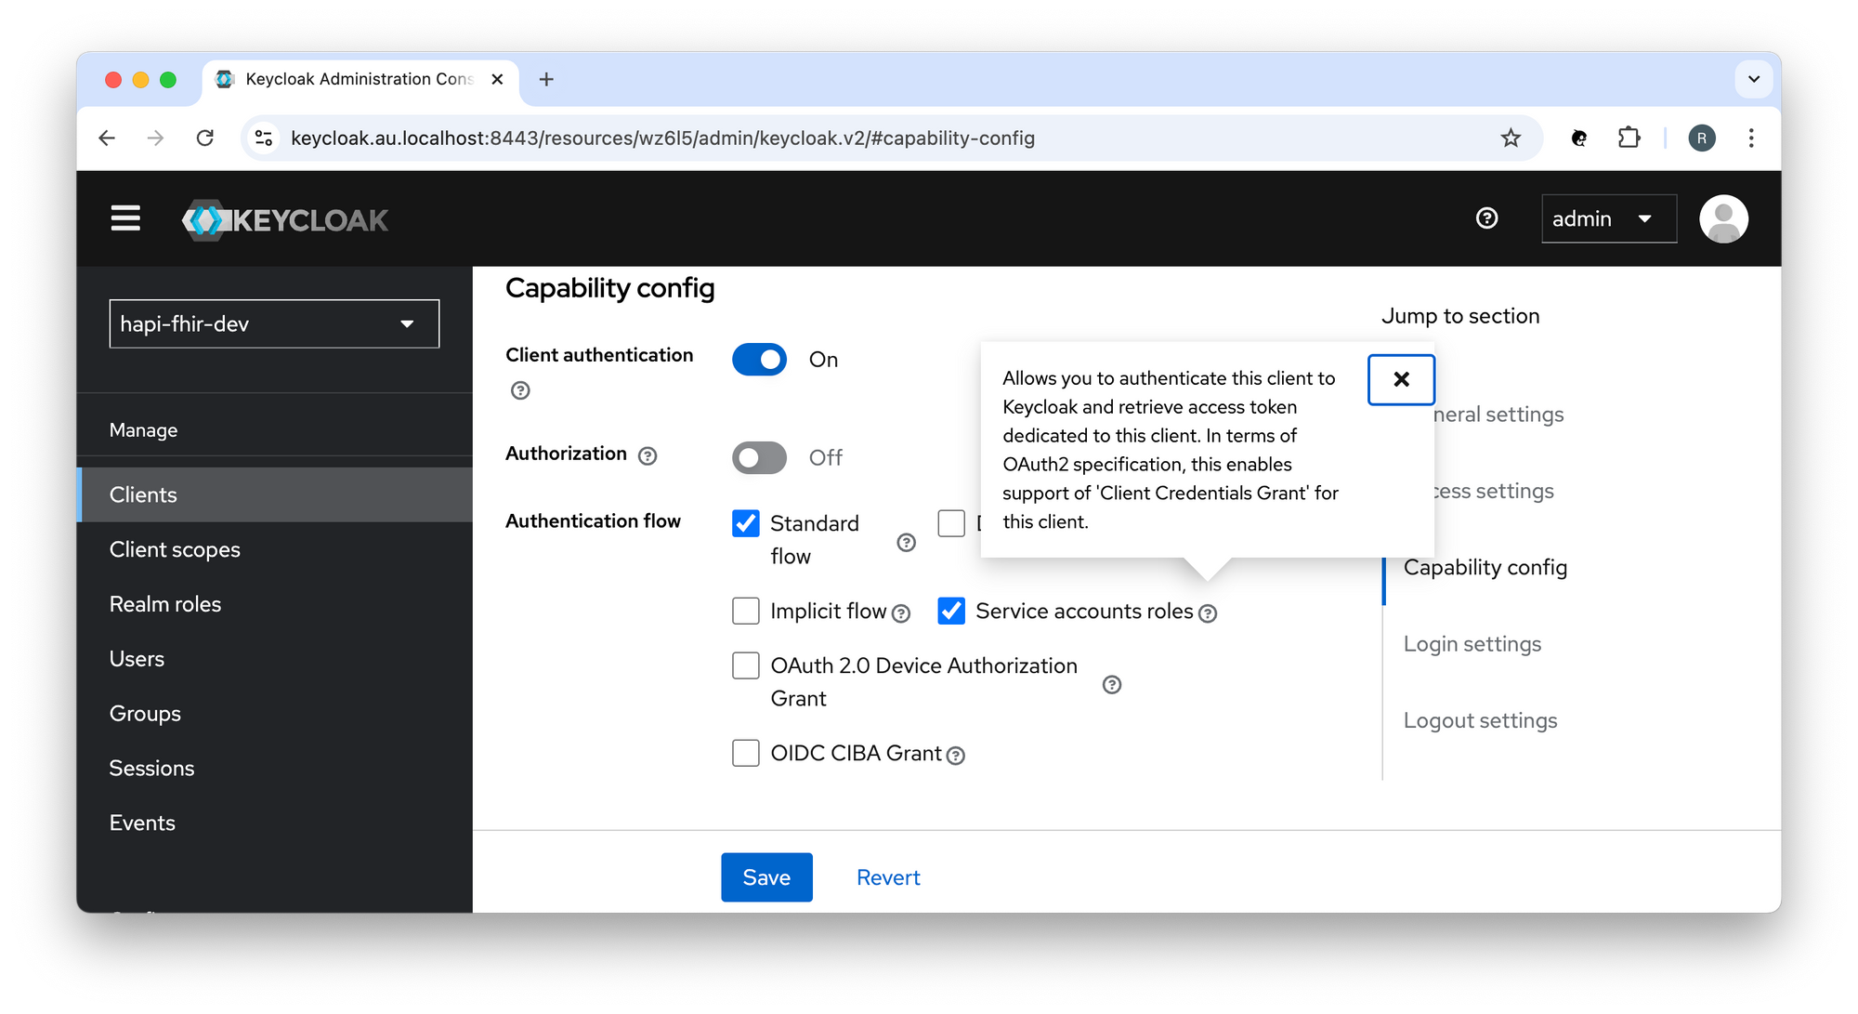This screenshot has height=1014, width=1858.
Task: Open Client scopes in the sidebar
Action: click(x=275, y=549)
